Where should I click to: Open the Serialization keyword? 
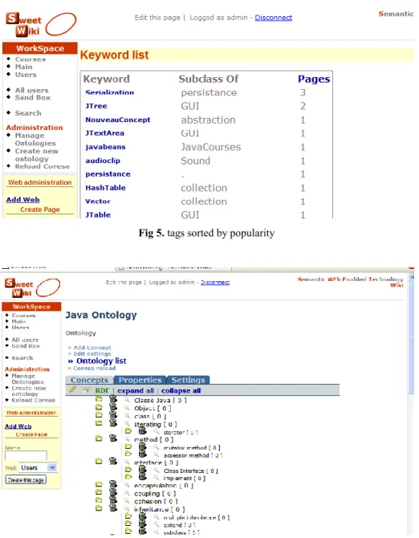110,92
